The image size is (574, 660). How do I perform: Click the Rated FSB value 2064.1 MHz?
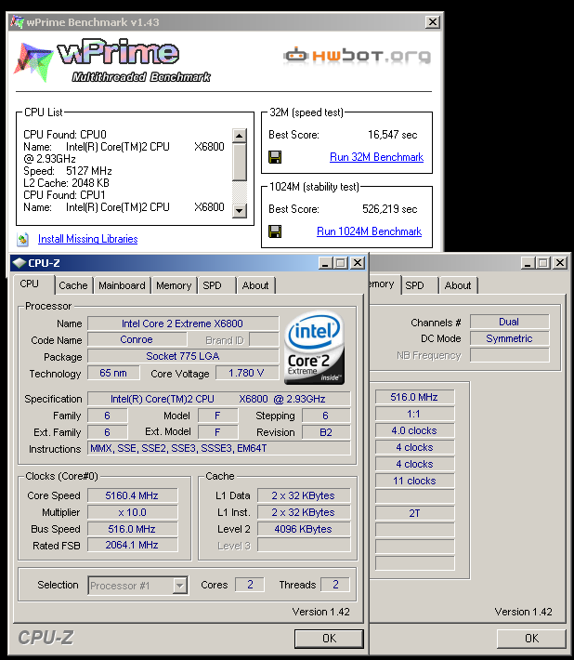pos(133,545)
